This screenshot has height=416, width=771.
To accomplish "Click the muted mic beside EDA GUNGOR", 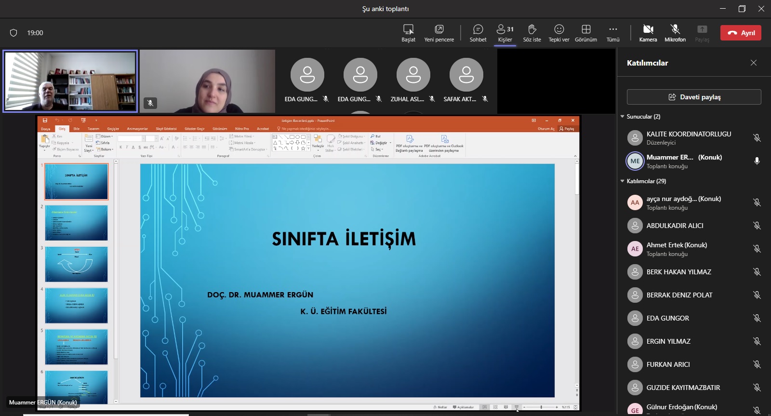I will pos(757,318).
